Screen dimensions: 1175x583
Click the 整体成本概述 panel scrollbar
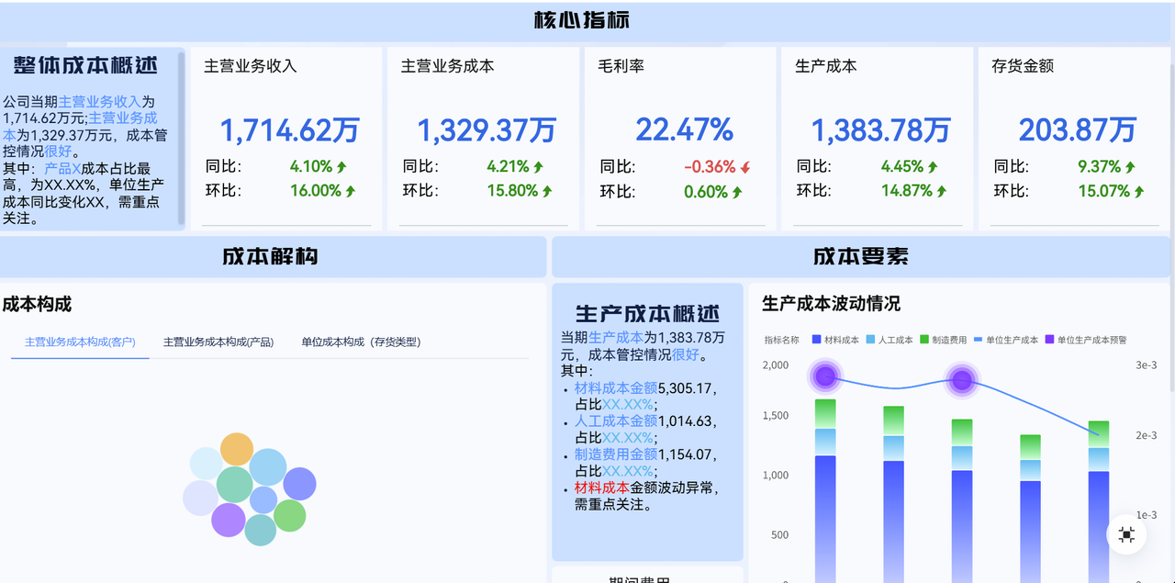tap(182, 138)
